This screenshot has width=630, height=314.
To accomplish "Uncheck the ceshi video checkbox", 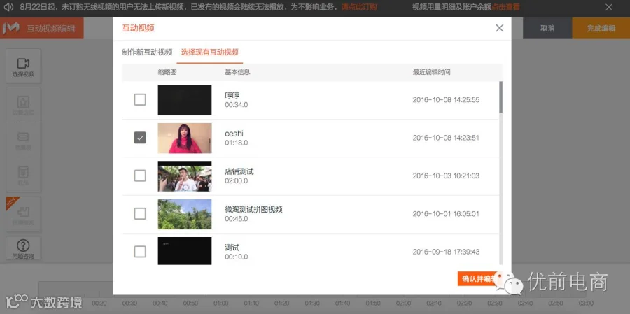I will click(140, 138).
